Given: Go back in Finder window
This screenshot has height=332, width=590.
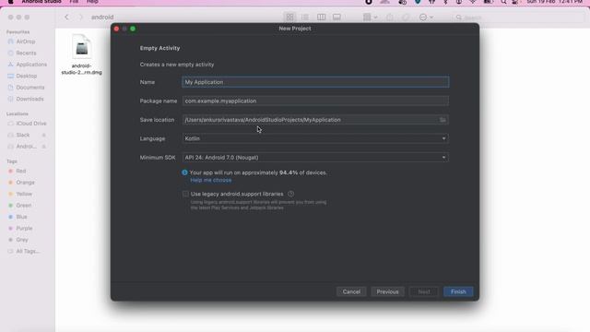Looking at the screenshot, I should (66, 18).
